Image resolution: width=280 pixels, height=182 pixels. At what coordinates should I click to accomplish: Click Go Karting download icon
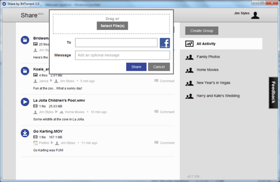click(25, 133)
